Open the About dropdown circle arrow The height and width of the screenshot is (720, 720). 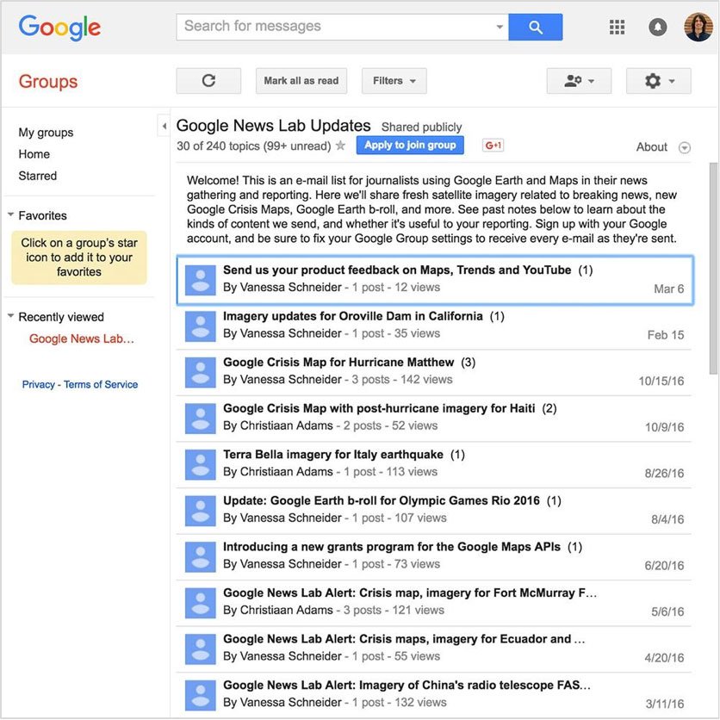click(x=684, y=148)
